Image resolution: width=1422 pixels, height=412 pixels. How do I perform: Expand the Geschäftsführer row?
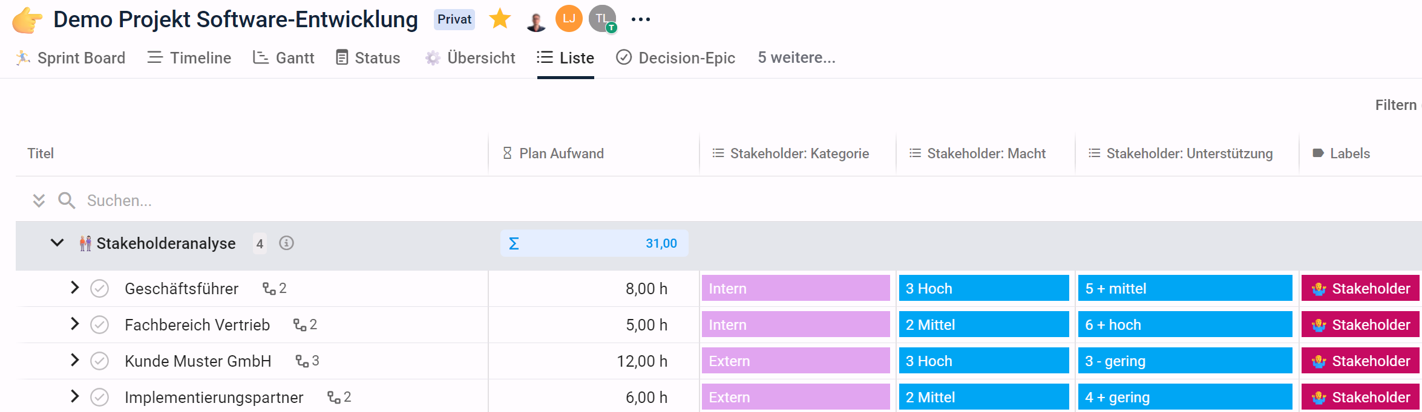tap(74, 288)
